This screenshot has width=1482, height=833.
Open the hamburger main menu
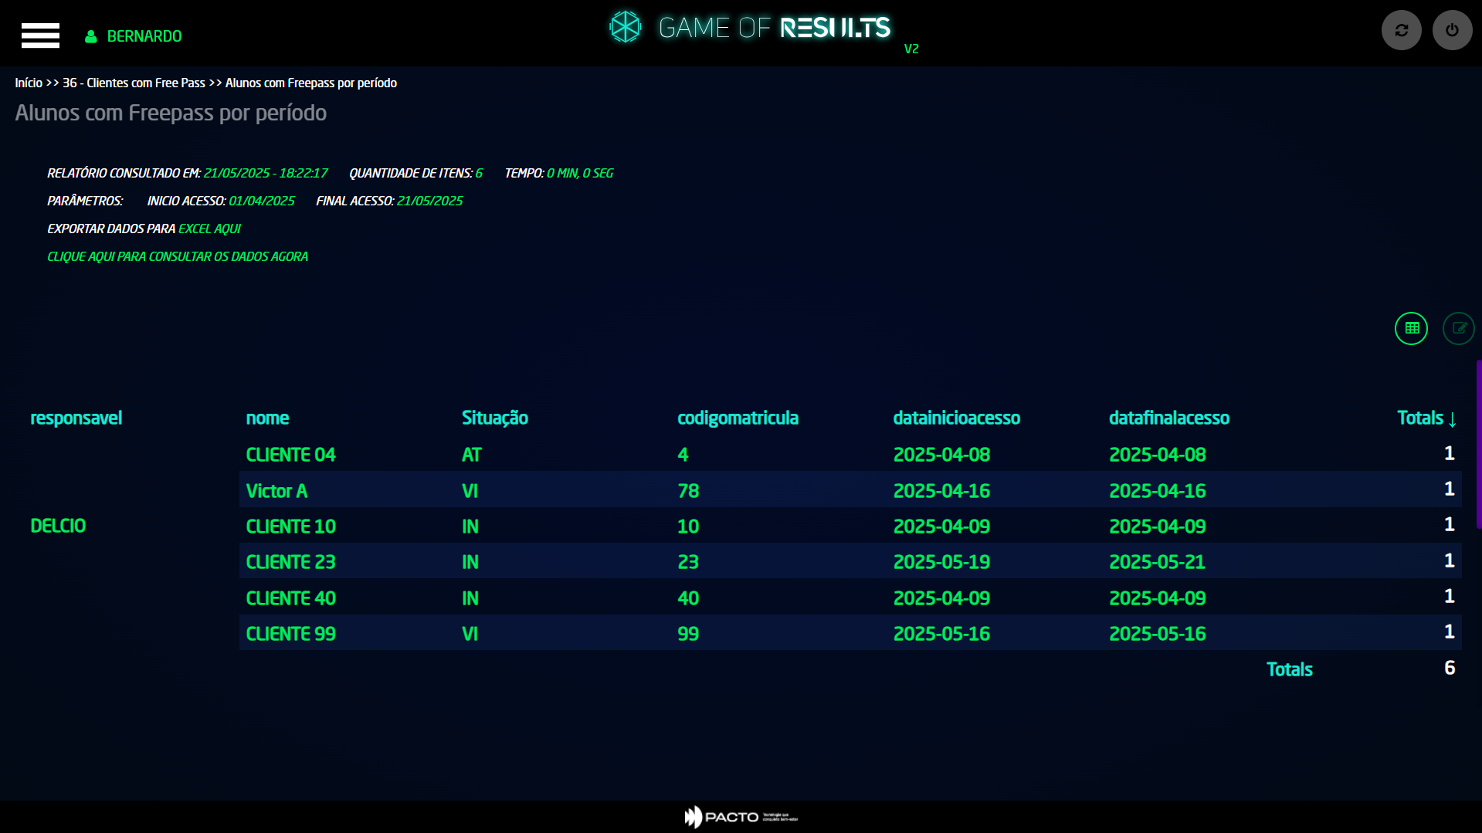[x=40, y=36]
